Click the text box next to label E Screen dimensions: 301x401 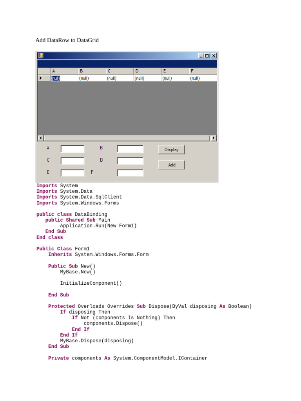[73, 173]
